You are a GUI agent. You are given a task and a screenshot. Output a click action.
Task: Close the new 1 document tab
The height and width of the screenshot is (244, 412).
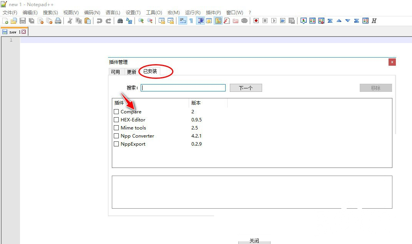[x=24, y=32]
